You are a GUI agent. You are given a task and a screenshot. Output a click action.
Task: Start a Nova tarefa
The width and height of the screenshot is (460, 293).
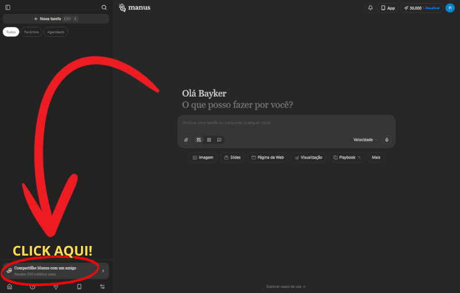pos(56,19)
